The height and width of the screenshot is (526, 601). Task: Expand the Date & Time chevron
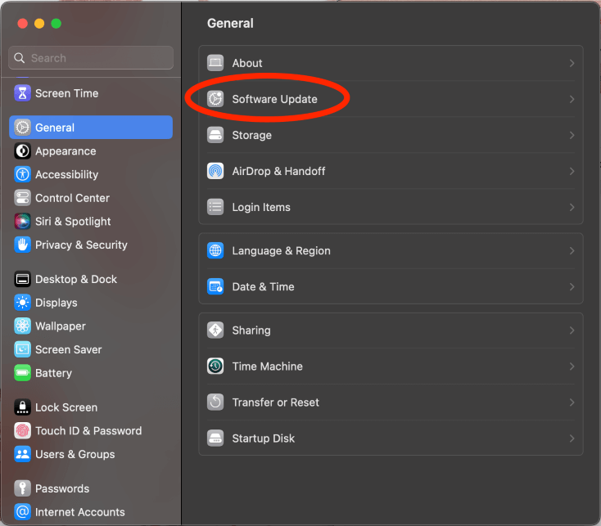[x=572, y=287]
